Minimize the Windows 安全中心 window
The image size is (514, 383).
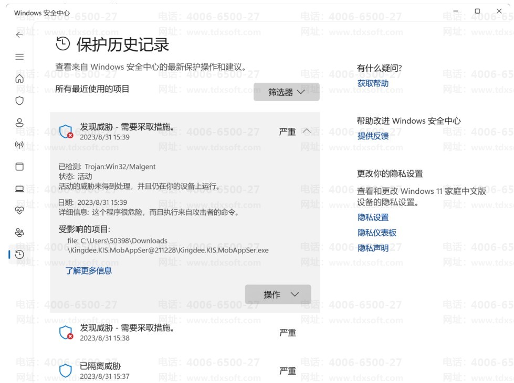(x=456, y=11)
